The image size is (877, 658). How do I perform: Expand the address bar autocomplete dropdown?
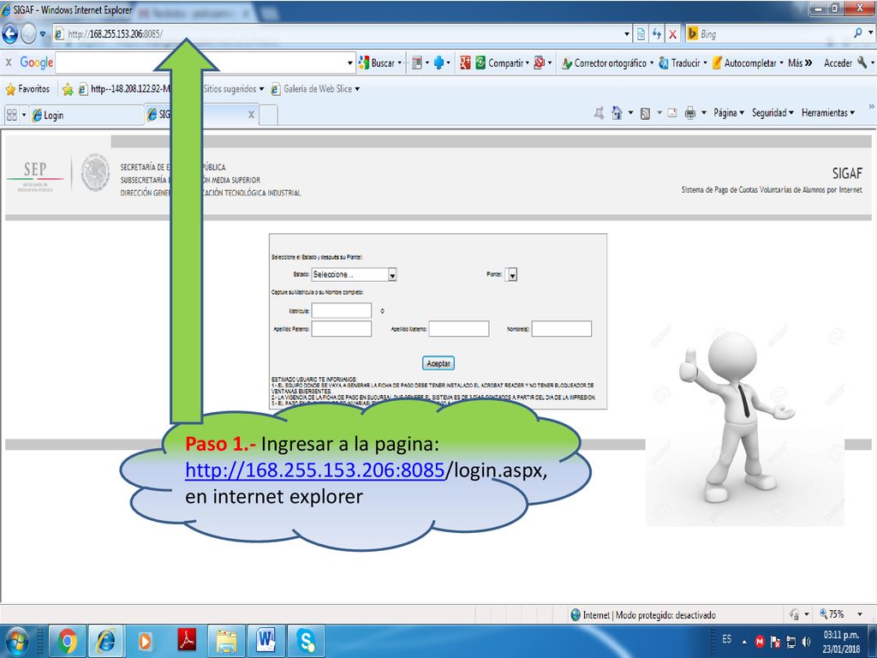(x=626, y=34)
